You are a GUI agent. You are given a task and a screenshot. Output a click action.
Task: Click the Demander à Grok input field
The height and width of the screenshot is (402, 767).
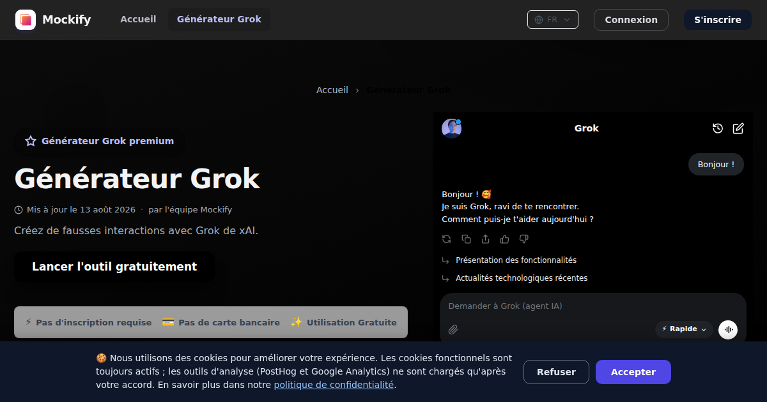pos(593,306)
